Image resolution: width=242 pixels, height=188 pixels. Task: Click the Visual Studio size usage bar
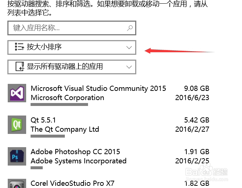click(59, 104)
